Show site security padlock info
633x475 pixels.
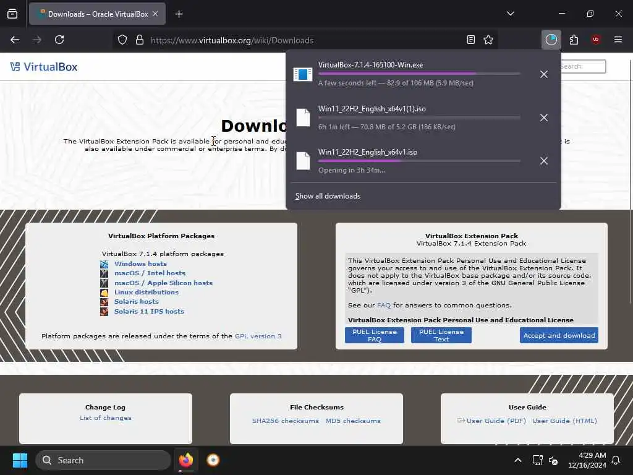[140, 40]
